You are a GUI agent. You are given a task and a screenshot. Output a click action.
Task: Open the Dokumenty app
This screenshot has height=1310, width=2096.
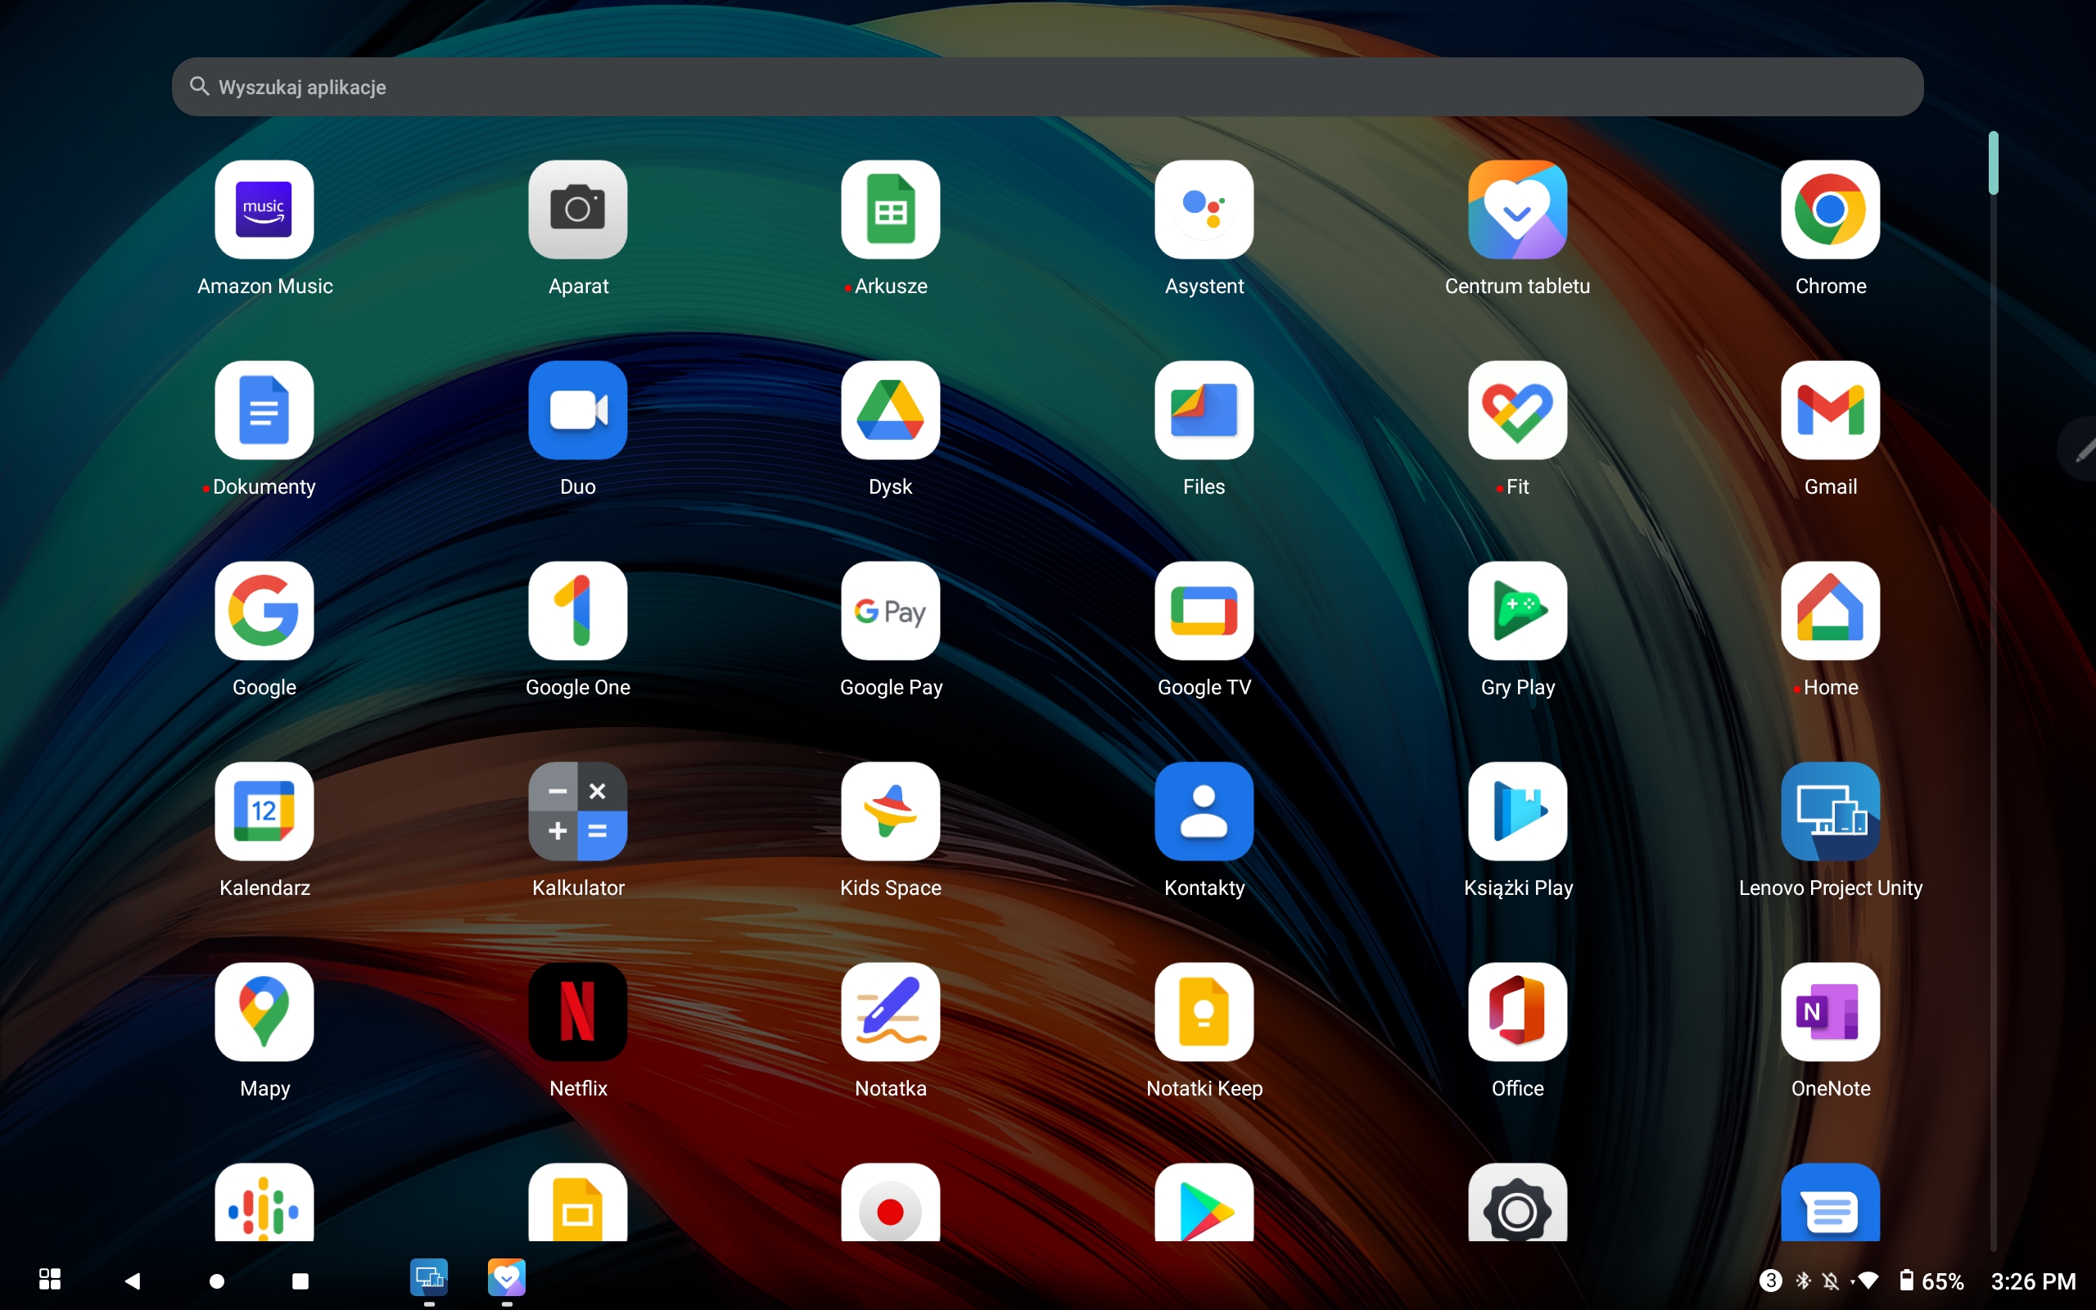(x=264, y=410)
